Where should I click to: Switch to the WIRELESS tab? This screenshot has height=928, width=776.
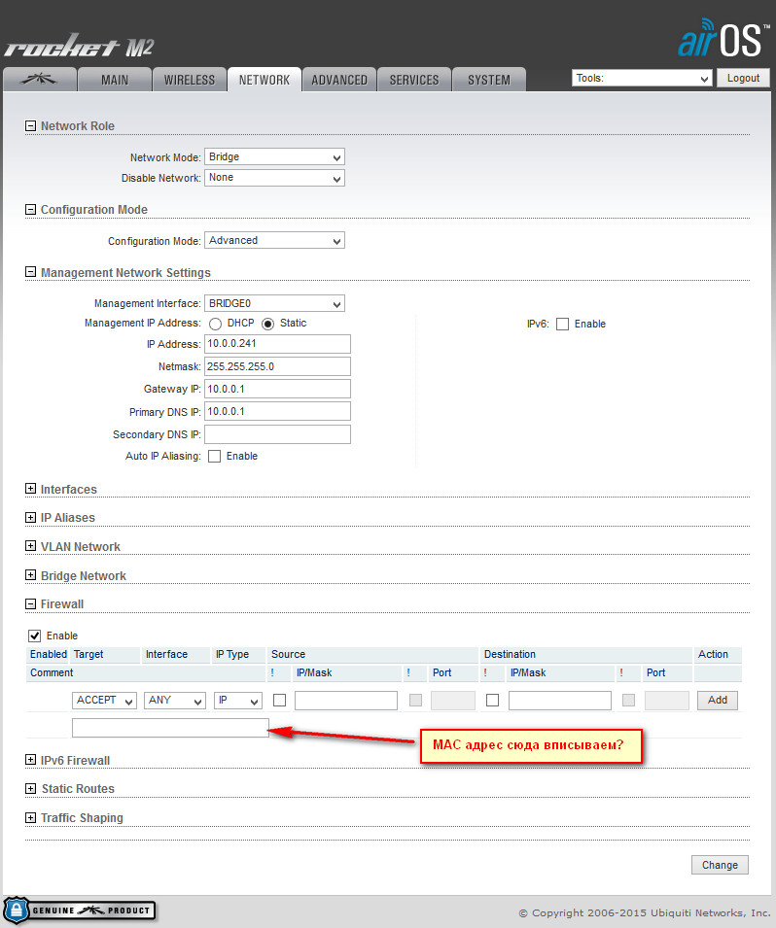point(189,80)
